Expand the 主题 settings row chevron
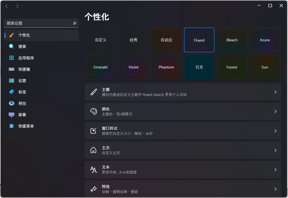Screen dimensions: 288x198 pyautogui.click(x=275, y=92)
